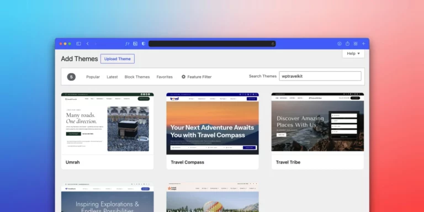Screen dimensions: 424x212
Task: Open the hot air balloon theme thumbnail
Action: click(213, 198)
